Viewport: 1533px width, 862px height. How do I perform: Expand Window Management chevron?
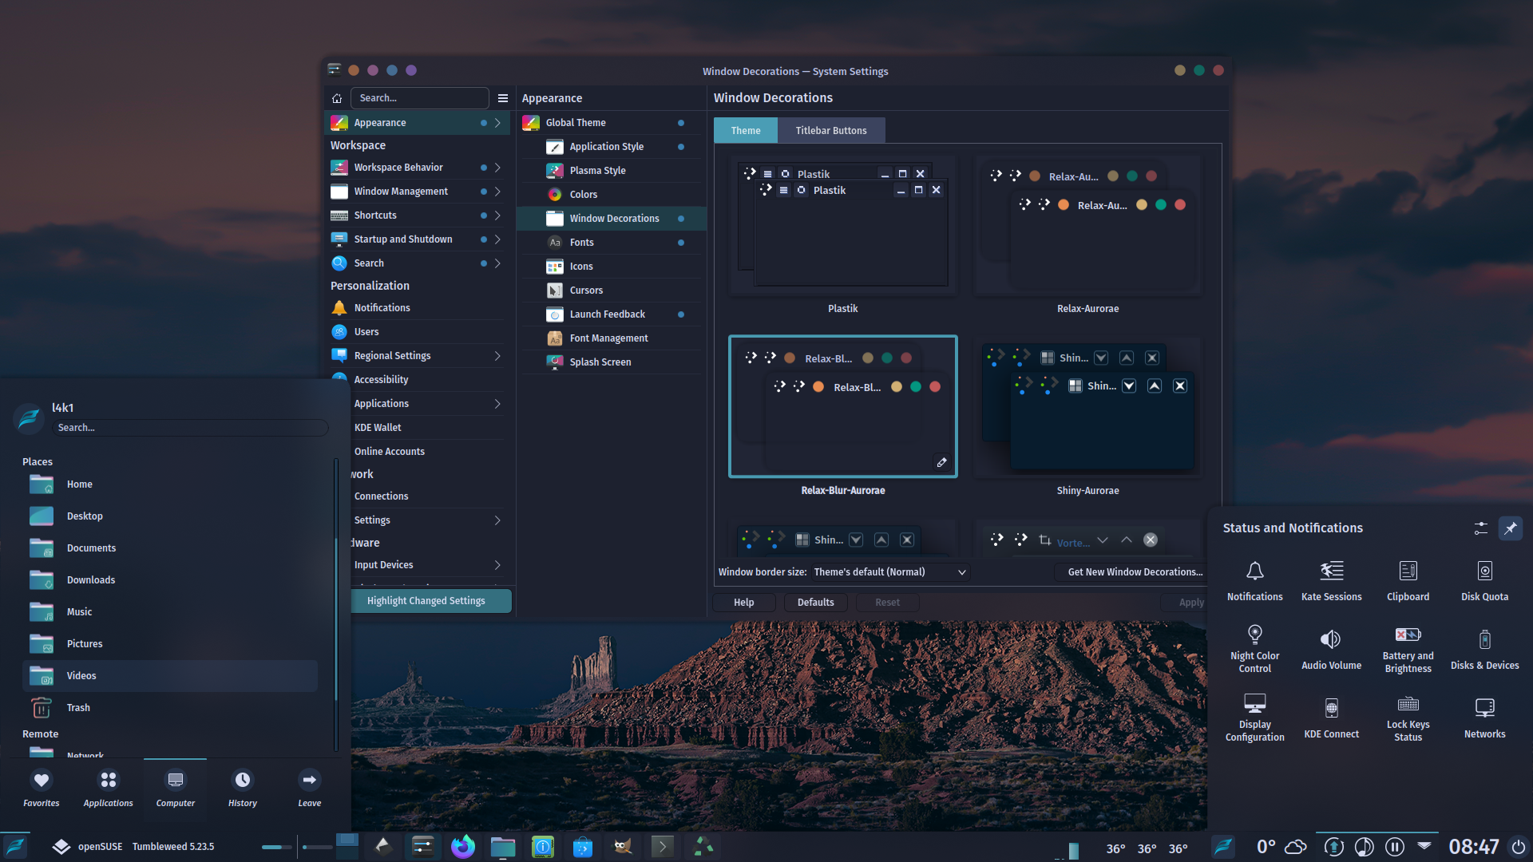coord(497,192)
